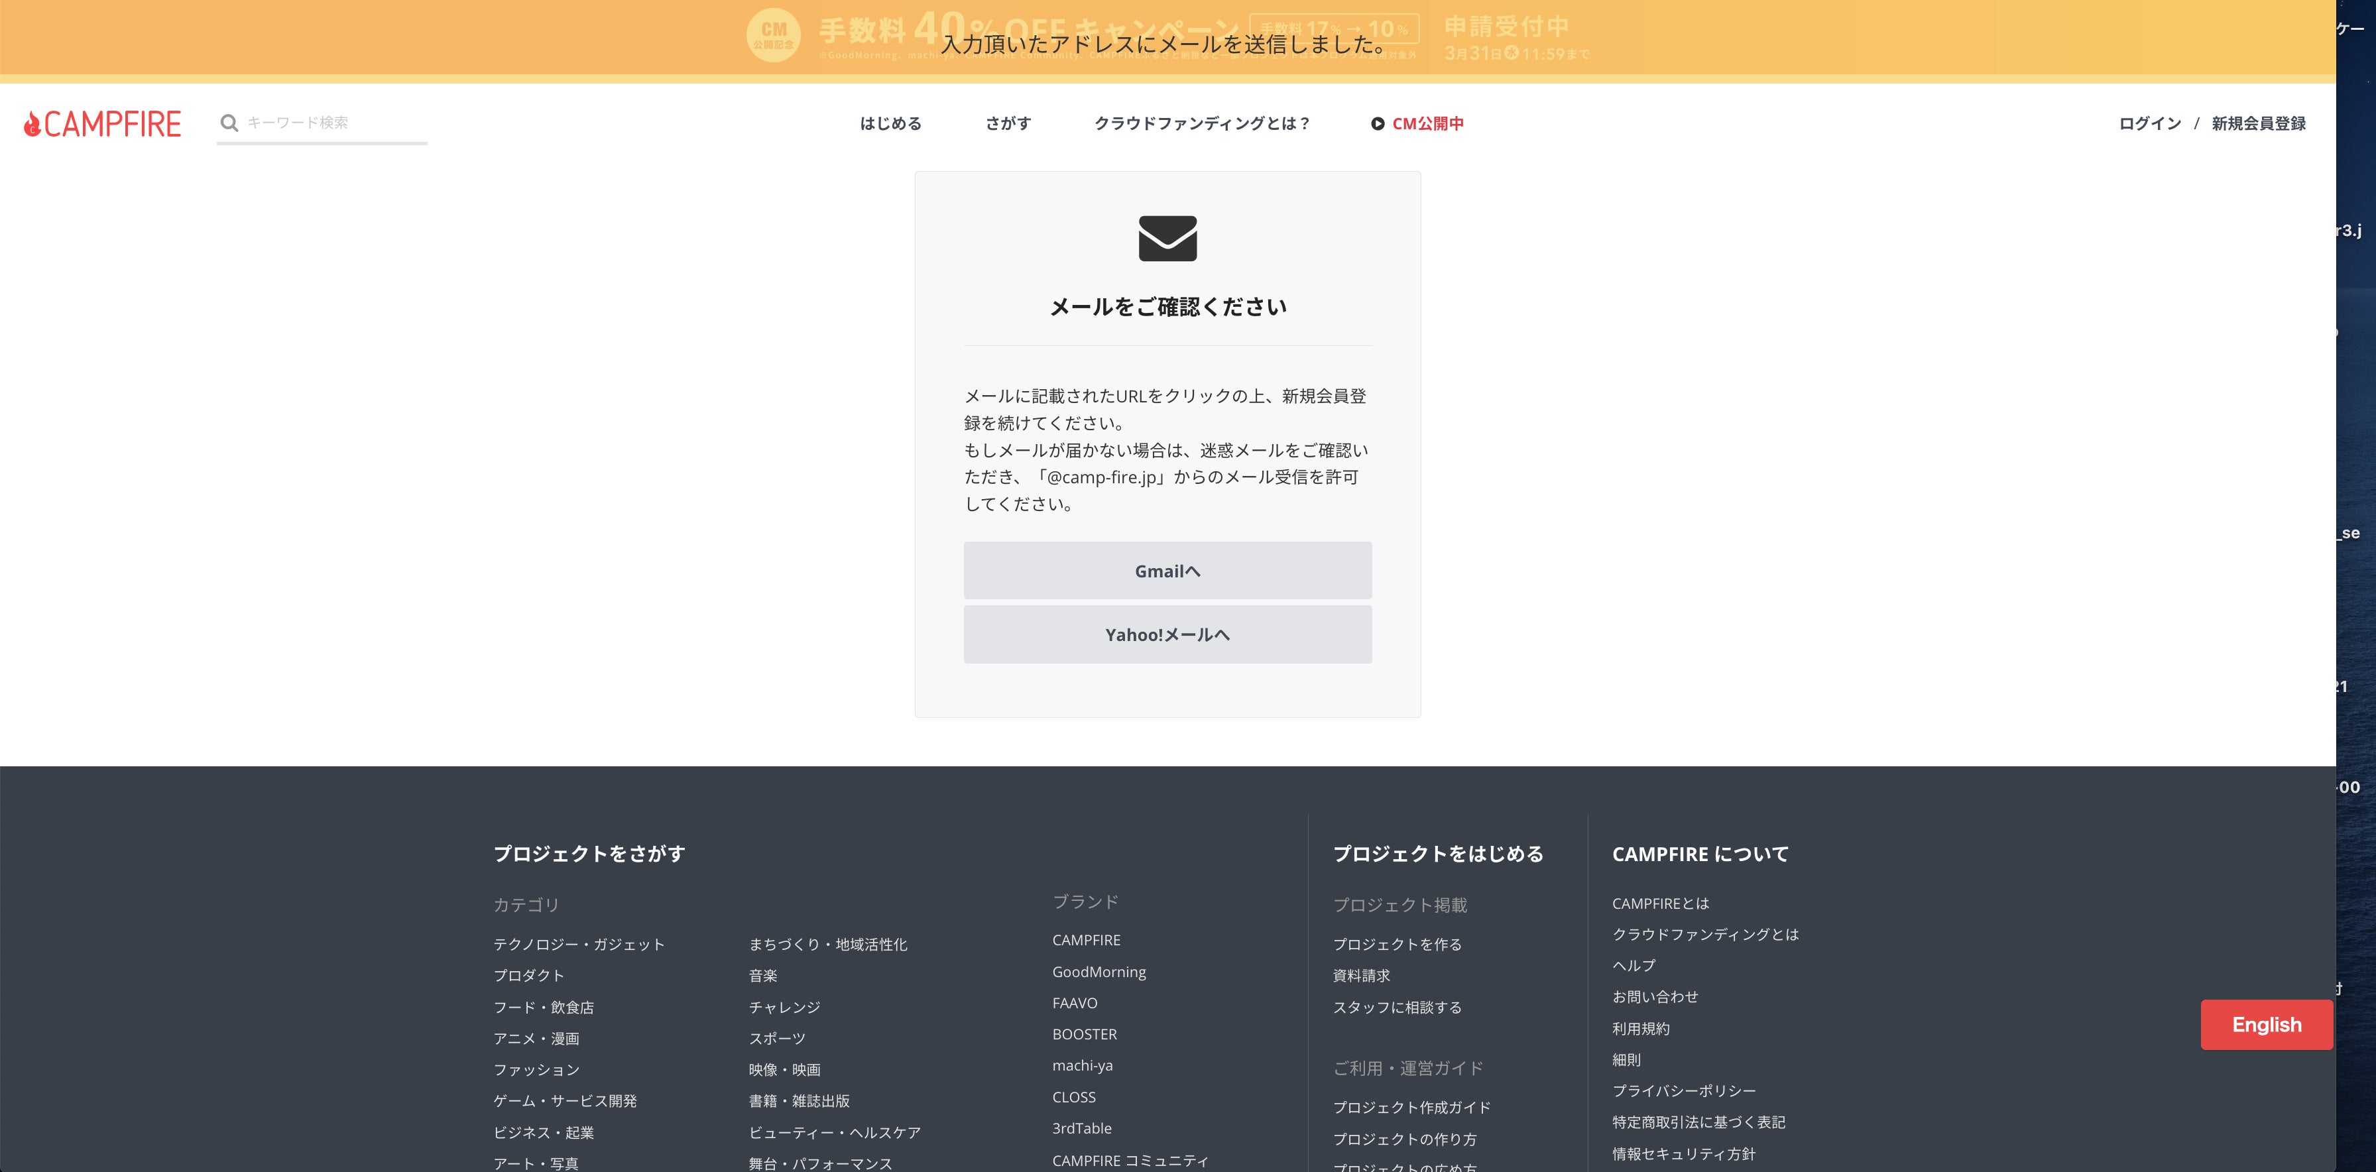Viewport: 2376px width, 1172px height.
Task: Click the お問い合わせ footer link
Action: [x=1655, y=997]
